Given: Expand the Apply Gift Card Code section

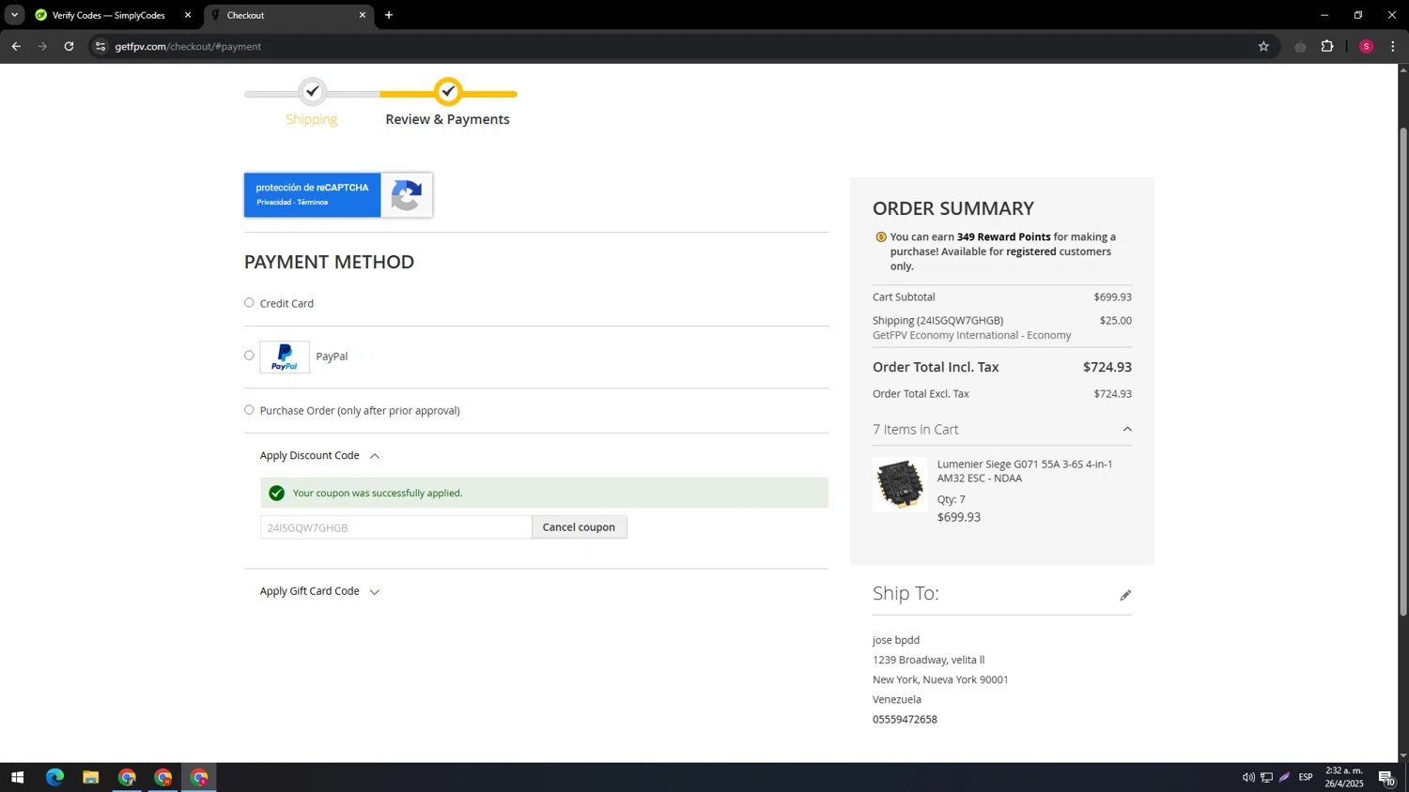Looking at the screenshot, I should (319, 591).
